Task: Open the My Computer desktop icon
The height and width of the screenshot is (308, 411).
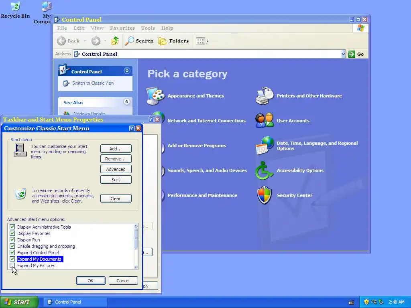Action: click(47, 6)
